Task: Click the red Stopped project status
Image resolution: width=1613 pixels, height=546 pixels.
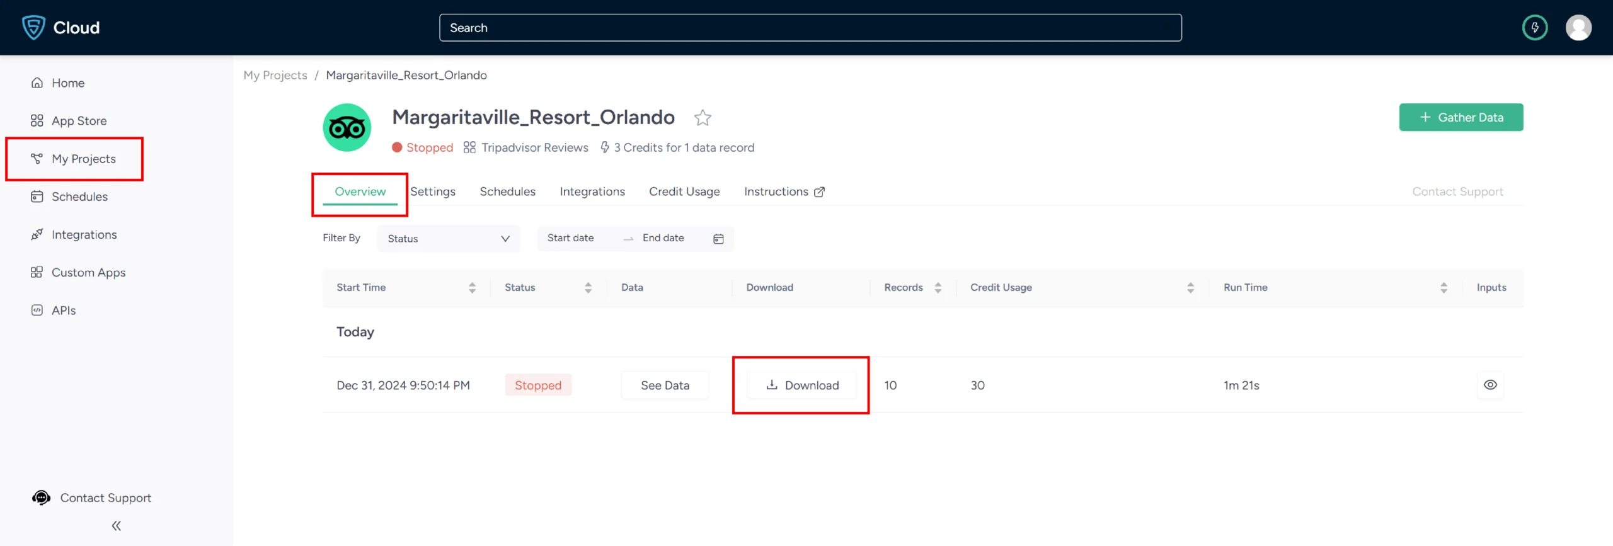Action: click(422, 147)
